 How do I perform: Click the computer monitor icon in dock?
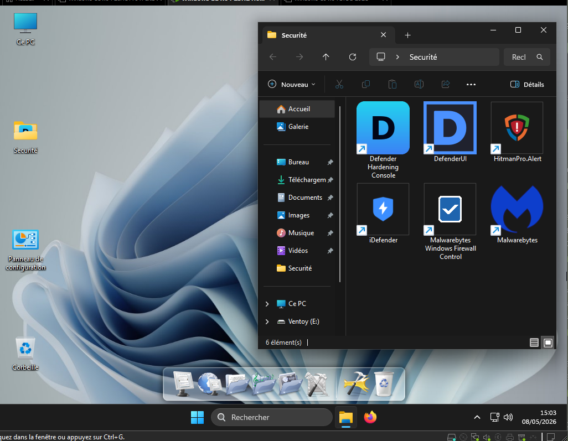click(183, 384)
